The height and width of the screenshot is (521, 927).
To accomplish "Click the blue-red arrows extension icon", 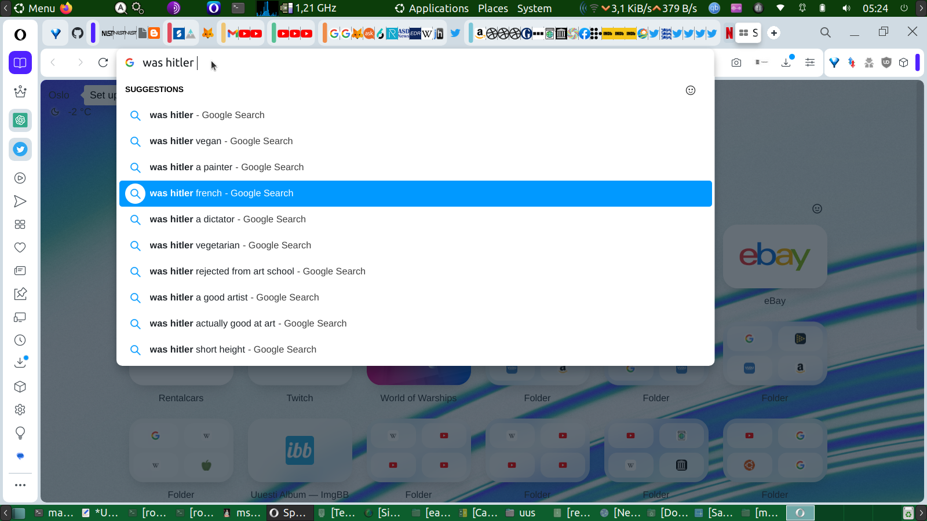I will point(852,63).
